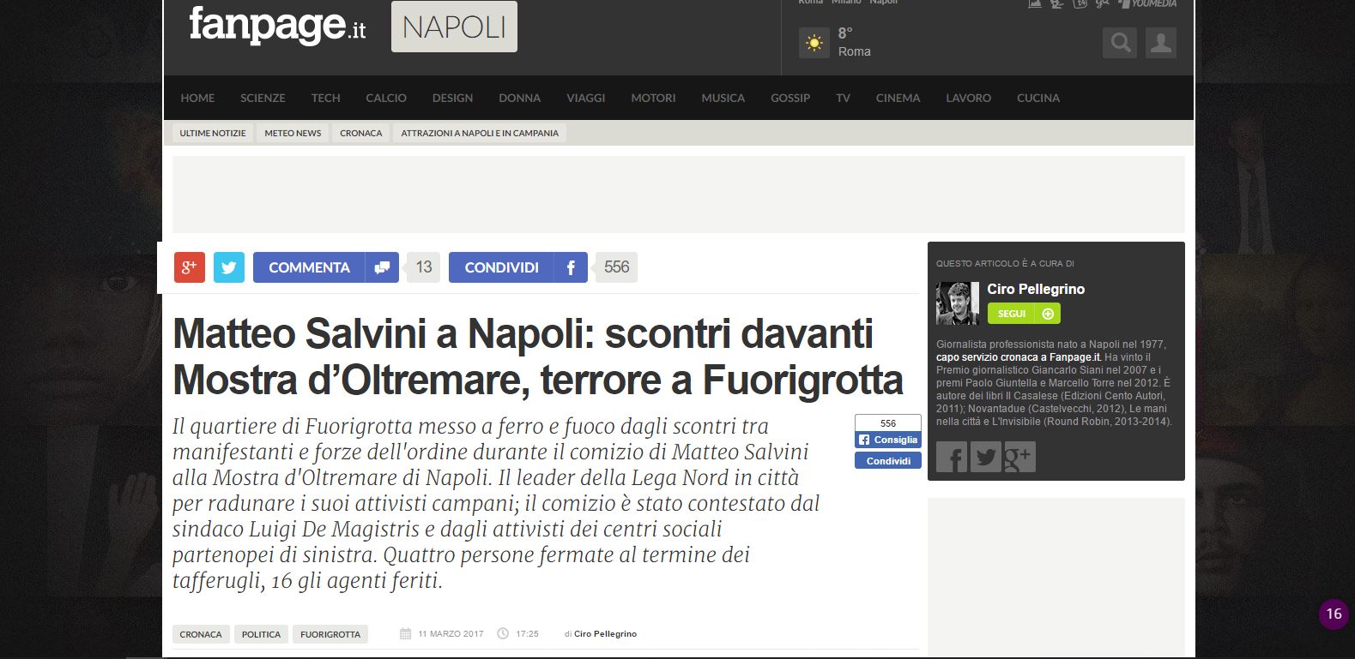Open MUSICA section
Image resolution: width=1355 pixels, height=659 pixels.
(723, 98)
